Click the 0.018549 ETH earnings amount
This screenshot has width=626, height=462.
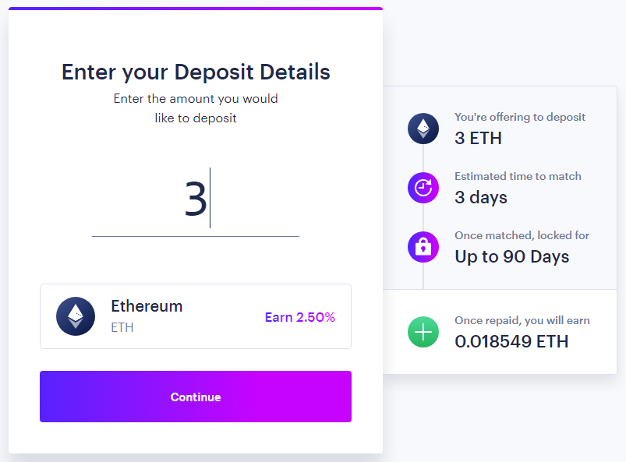pos(511,341)
